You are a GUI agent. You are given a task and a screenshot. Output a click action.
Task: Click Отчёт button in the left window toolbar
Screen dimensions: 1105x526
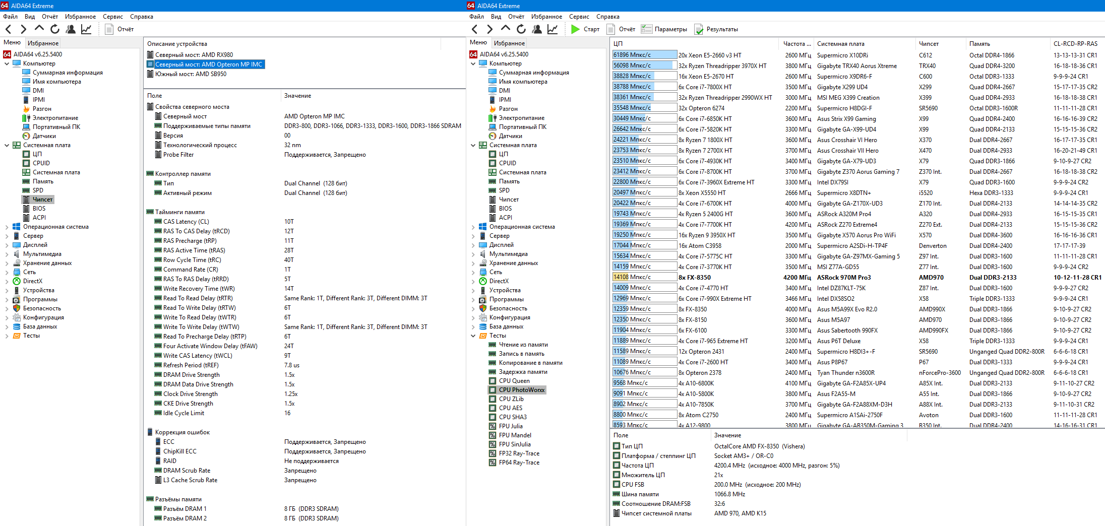119,29
